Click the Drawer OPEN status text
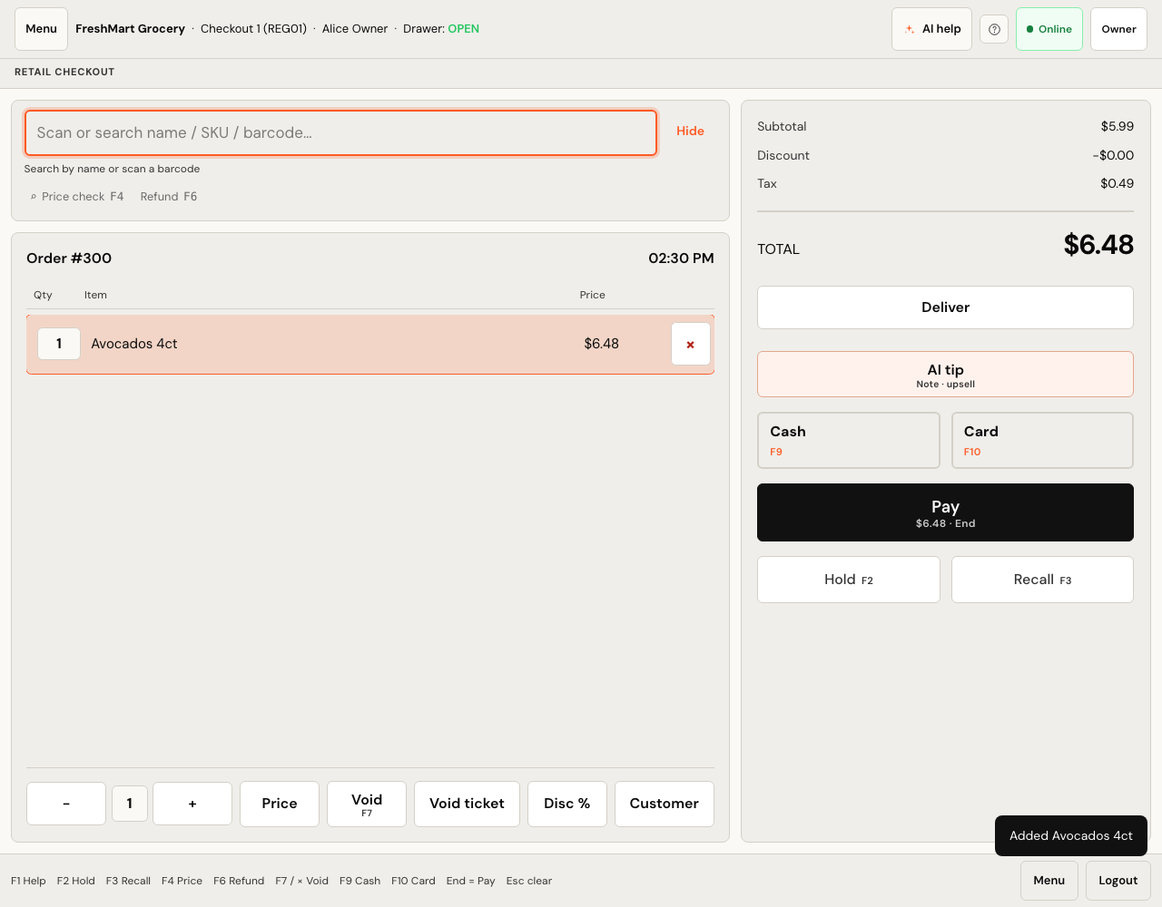The width and height of the screenshot is (1162, 907). coord(441,29)
